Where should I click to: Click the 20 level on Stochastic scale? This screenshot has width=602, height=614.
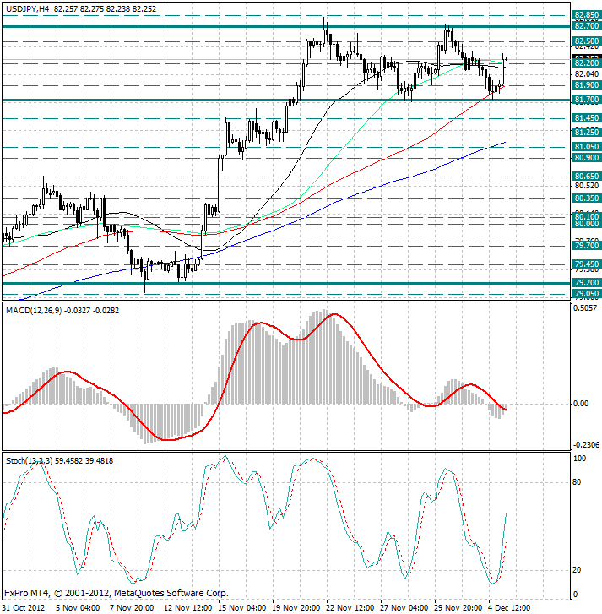(x=577, y=570)
